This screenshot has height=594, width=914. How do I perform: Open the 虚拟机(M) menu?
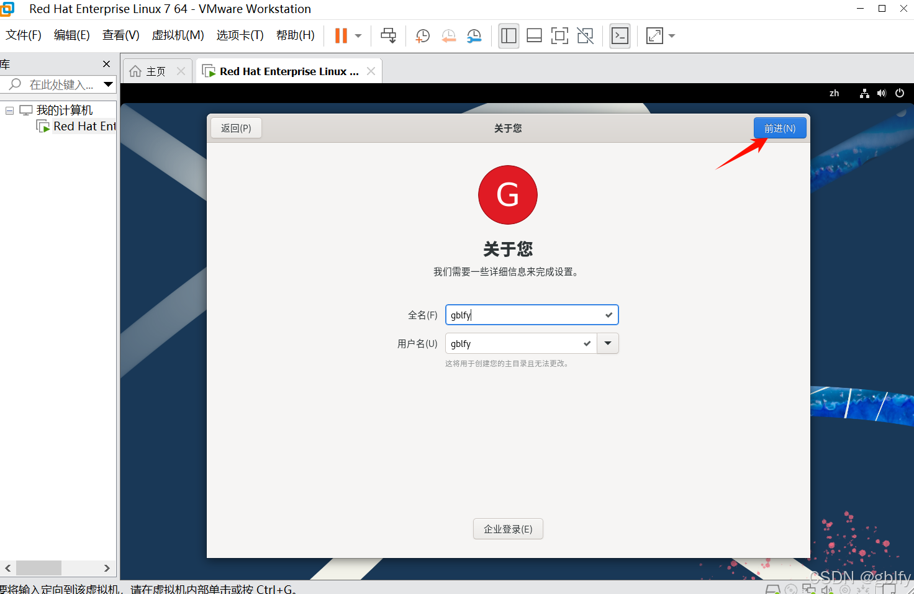pyautogui.click(x=178, y=35)
